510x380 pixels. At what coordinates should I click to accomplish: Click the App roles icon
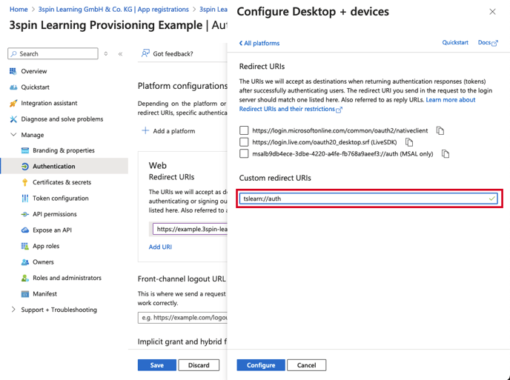25,246
